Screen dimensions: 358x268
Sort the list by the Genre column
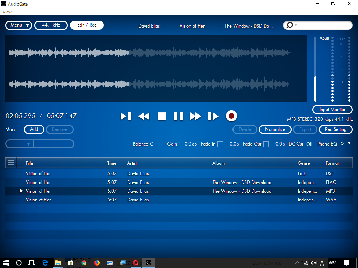pos(304,163)
